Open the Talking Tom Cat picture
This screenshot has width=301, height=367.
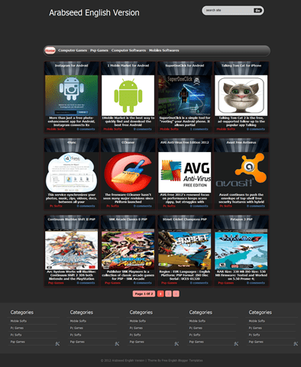tap(241, 96)
